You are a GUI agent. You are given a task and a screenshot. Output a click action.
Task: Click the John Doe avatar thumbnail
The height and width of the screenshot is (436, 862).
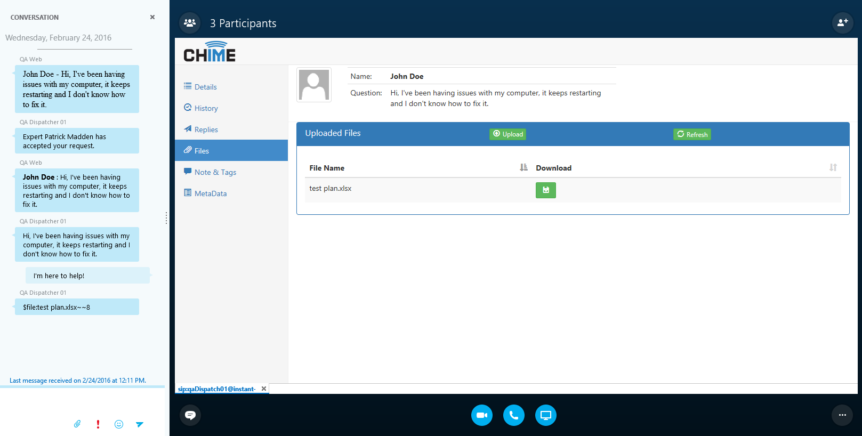point(314,85)
